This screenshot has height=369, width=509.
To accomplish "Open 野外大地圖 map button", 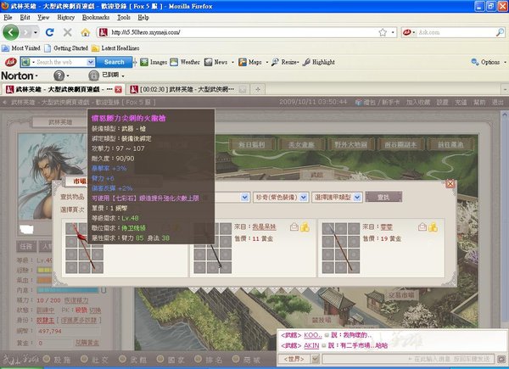I will 350,144.
